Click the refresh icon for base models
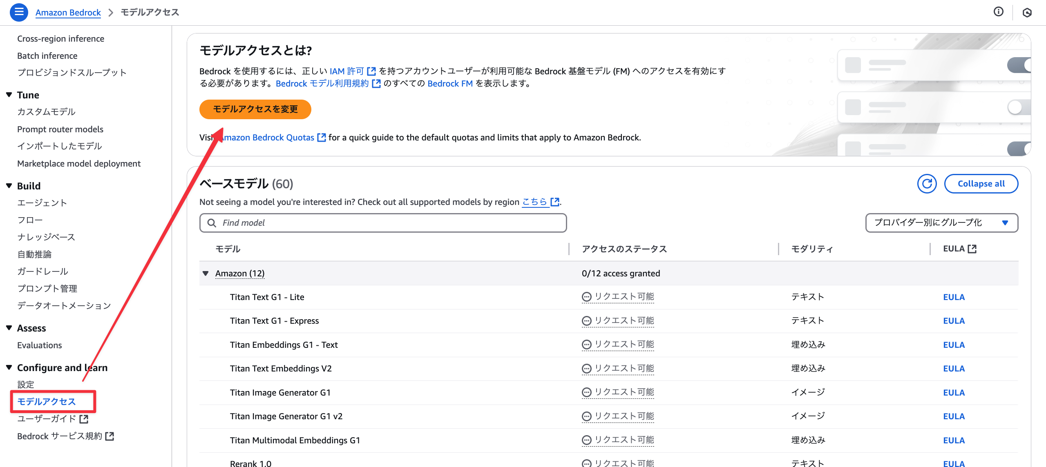The height and width of the screenshot is (467, 1046). (927, 184)
